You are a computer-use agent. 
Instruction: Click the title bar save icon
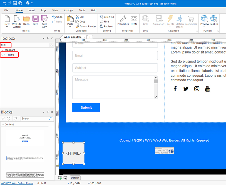point(15,3)
